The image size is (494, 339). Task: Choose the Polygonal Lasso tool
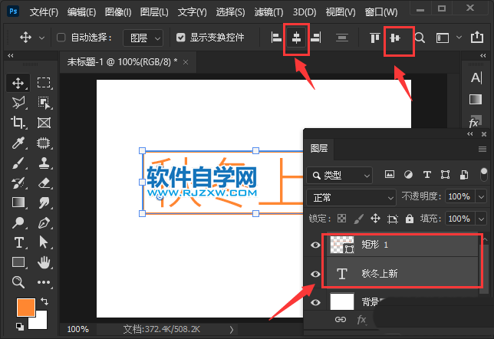click(18, 103)
